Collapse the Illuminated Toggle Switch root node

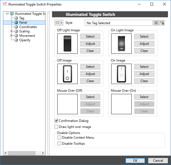pos(7,14)
